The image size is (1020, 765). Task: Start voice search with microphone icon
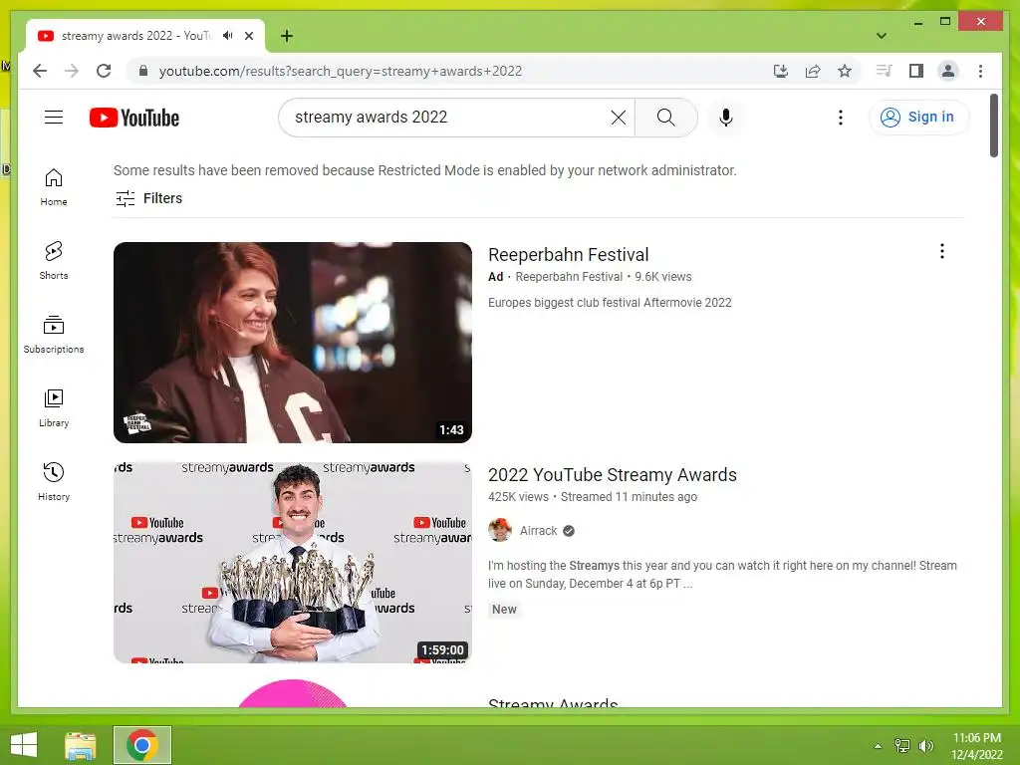coord(726,118)
